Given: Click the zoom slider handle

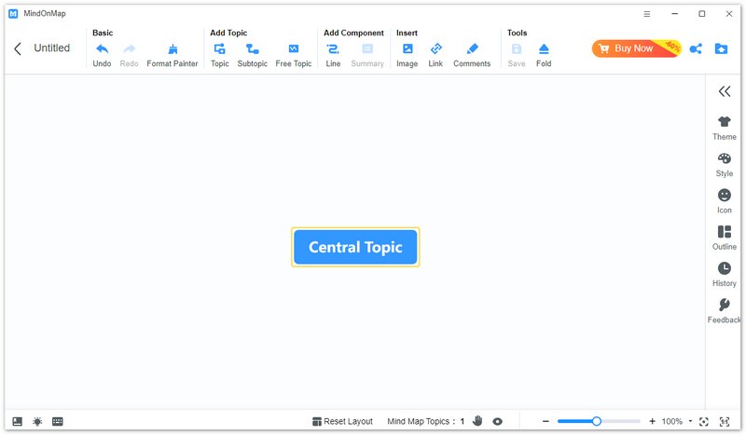Looking at the screenshot, I should [x=597, y=422].
